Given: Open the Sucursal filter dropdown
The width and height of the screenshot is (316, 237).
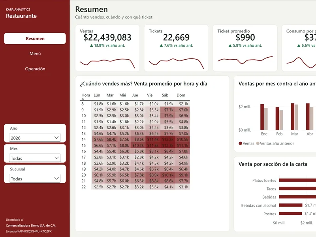Looking at the screenshot, I should click(35, 179).
